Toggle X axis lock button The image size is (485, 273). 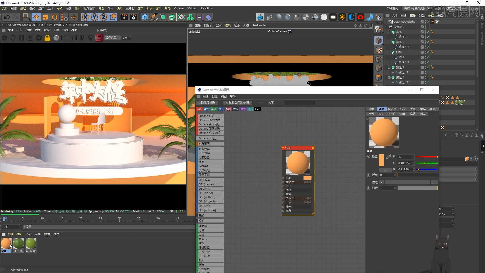pos(85,17)
